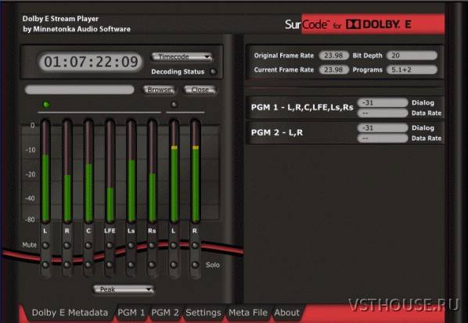The width and height of the screenshot is (468, 323).
Task: Mute the LFE channel
Action: (x=110, y=246)
